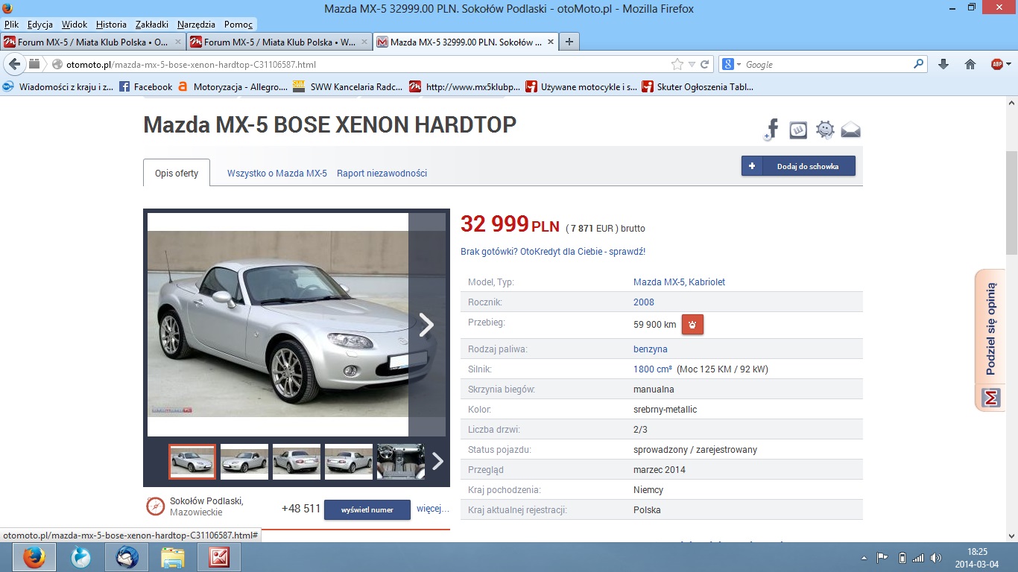Click inside the Google search field
Viewport: 1018px width, 572px height.
click(x=827, y=65)
